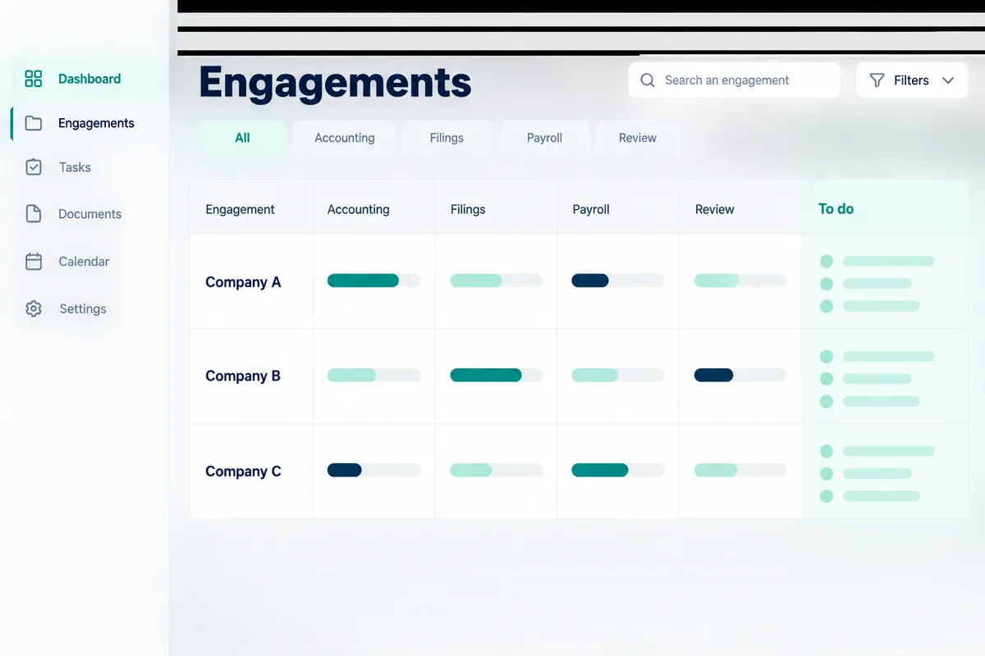Click the Payroll column header

[x=591, y=209]
